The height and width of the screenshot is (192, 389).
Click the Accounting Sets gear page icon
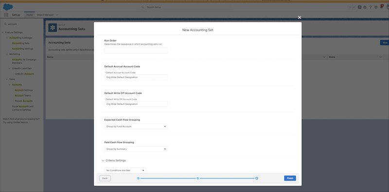coord(53,28)
